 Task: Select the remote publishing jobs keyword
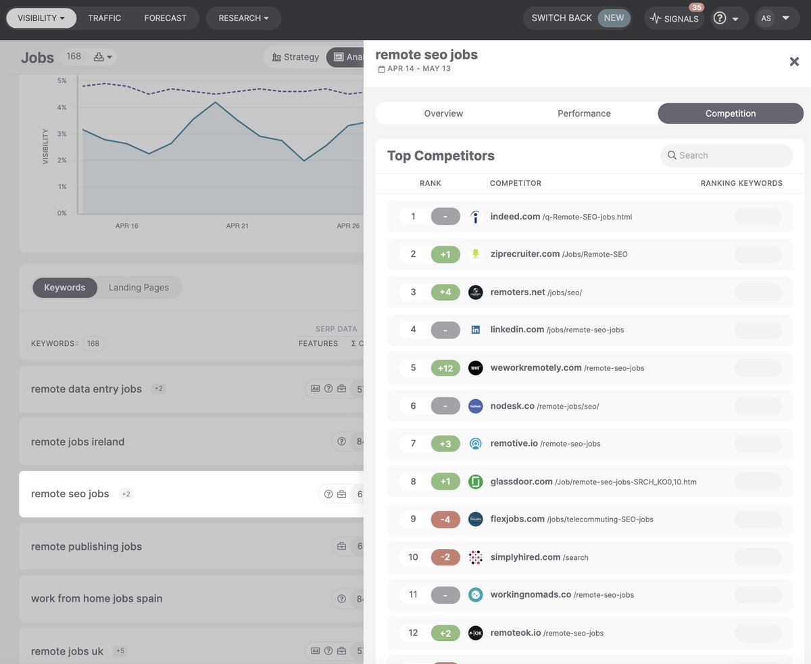coord(87,546)
